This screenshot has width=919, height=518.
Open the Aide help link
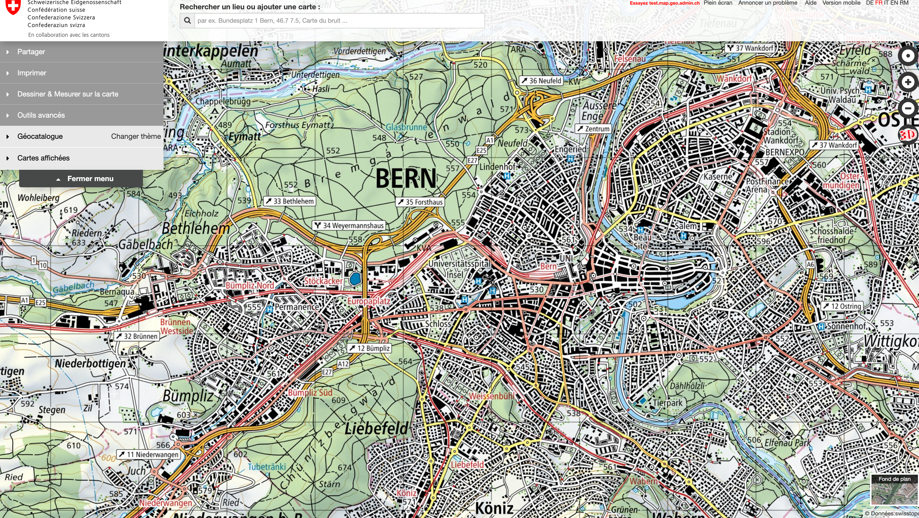(811, 3)
